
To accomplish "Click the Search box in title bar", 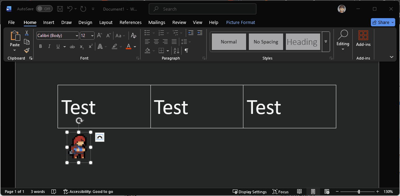I will (x=202, y=9).
